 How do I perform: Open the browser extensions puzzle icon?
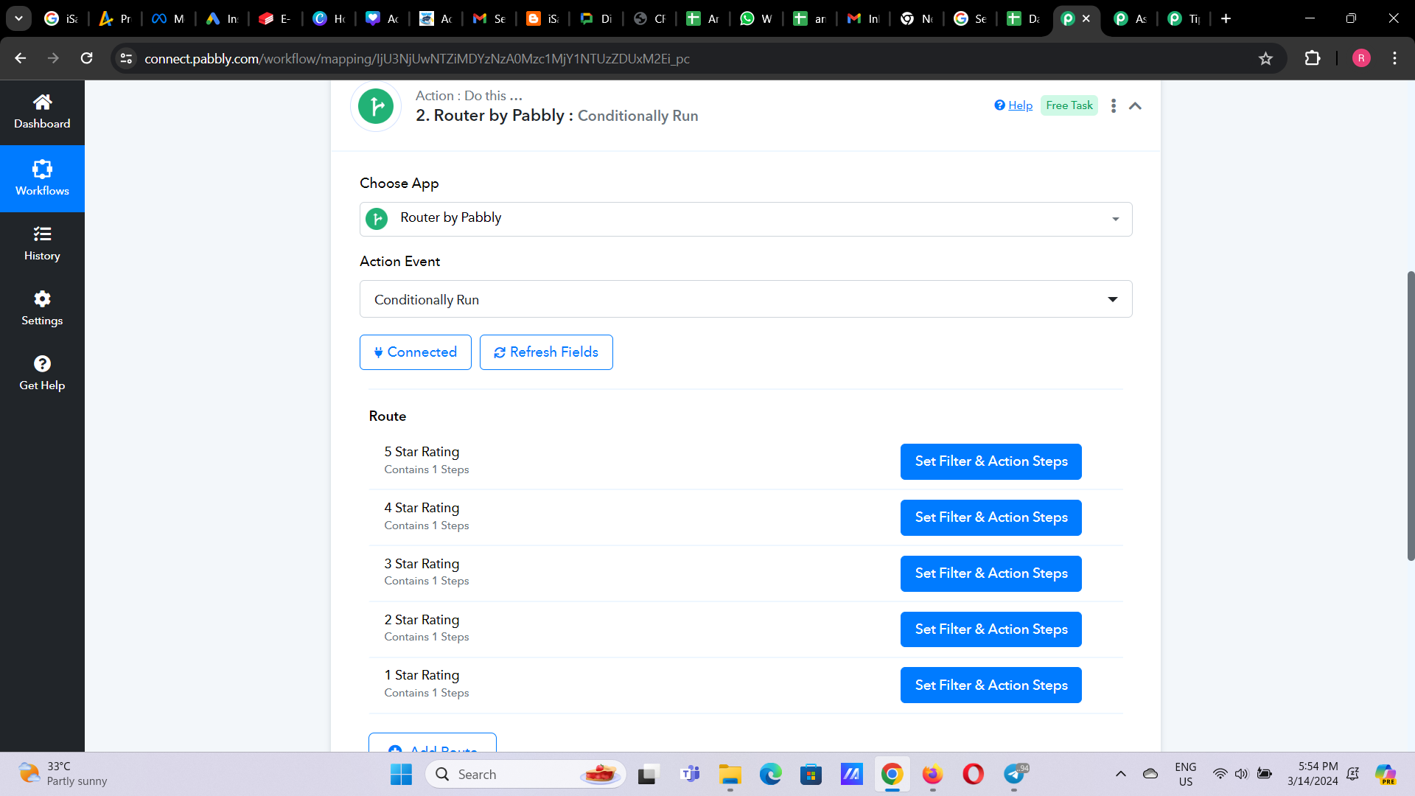click(x=1313, y=58)
